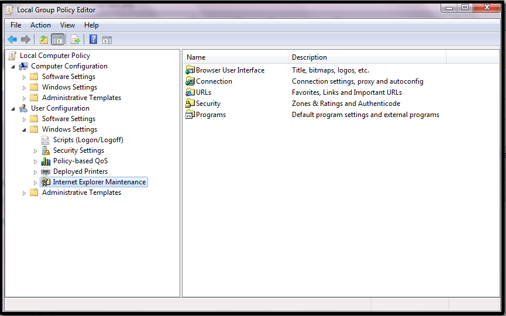Click the title bar app icon
Image resolution: width=506 pixels, height=316 pixels.
[10, 11]
